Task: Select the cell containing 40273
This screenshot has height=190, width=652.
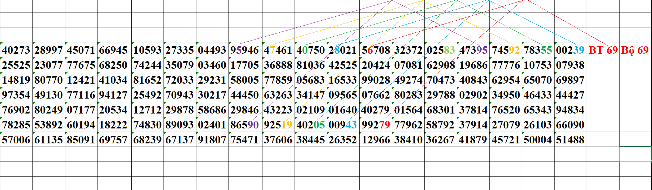Action: click(x=16, y=50)
